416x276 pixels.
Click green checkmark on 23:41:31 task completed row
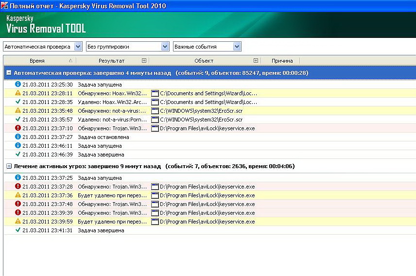tap(18, 230)
